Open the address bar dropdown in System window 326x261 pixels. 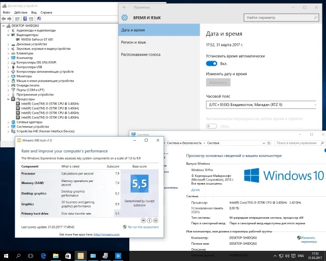264,143
